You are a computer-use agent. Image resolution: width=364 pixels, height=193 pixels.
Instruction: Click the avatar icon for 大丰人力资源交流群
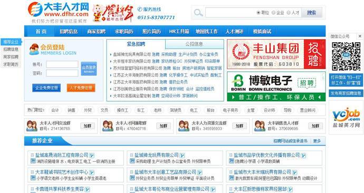click(x=184, y=126)
